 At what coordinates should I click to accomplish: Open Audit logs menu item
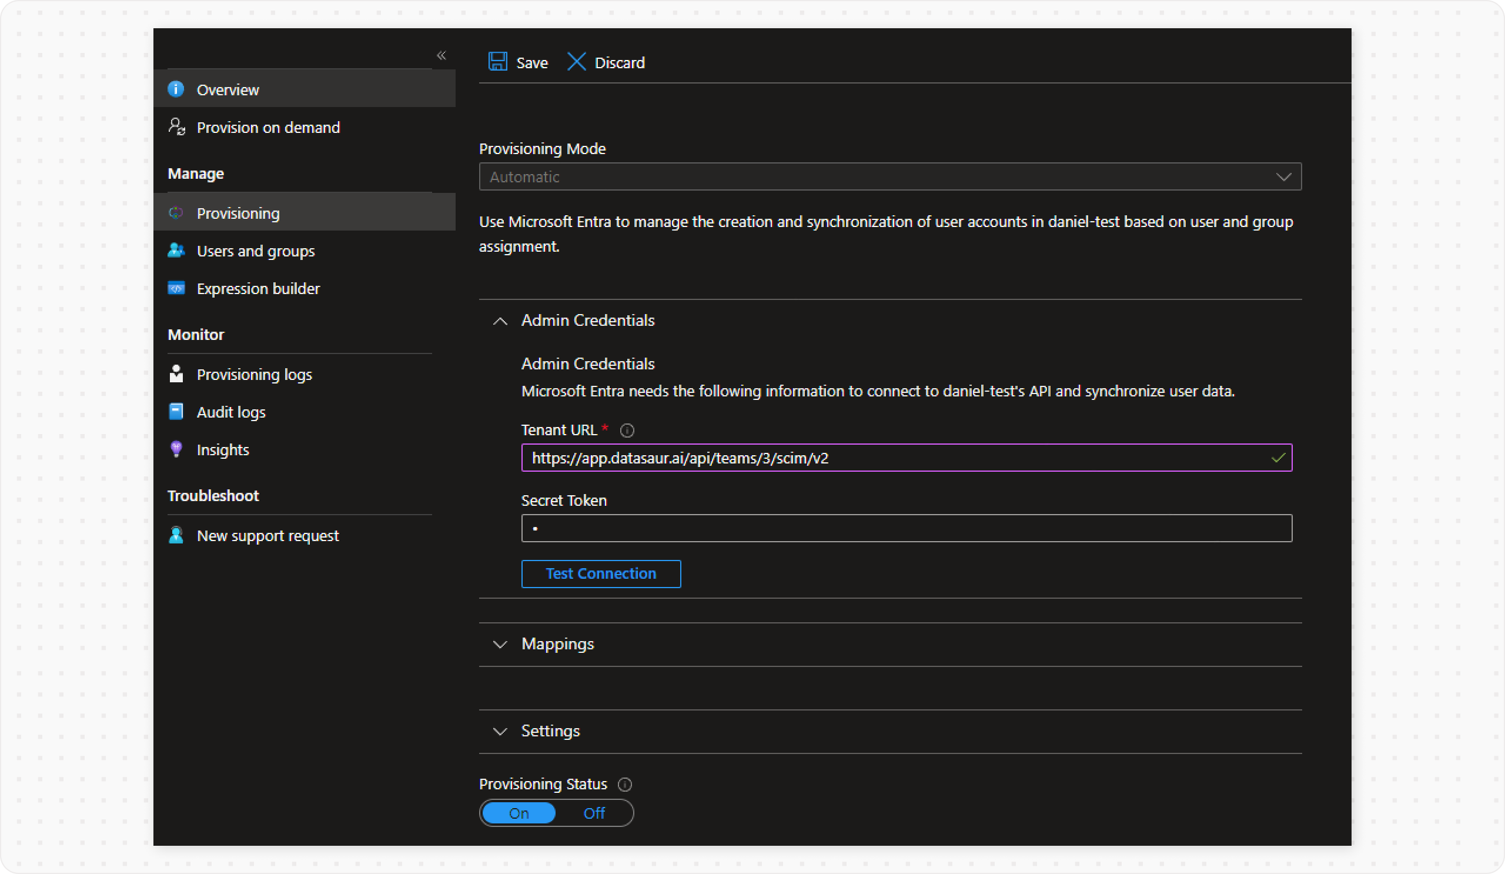(230, 412)
